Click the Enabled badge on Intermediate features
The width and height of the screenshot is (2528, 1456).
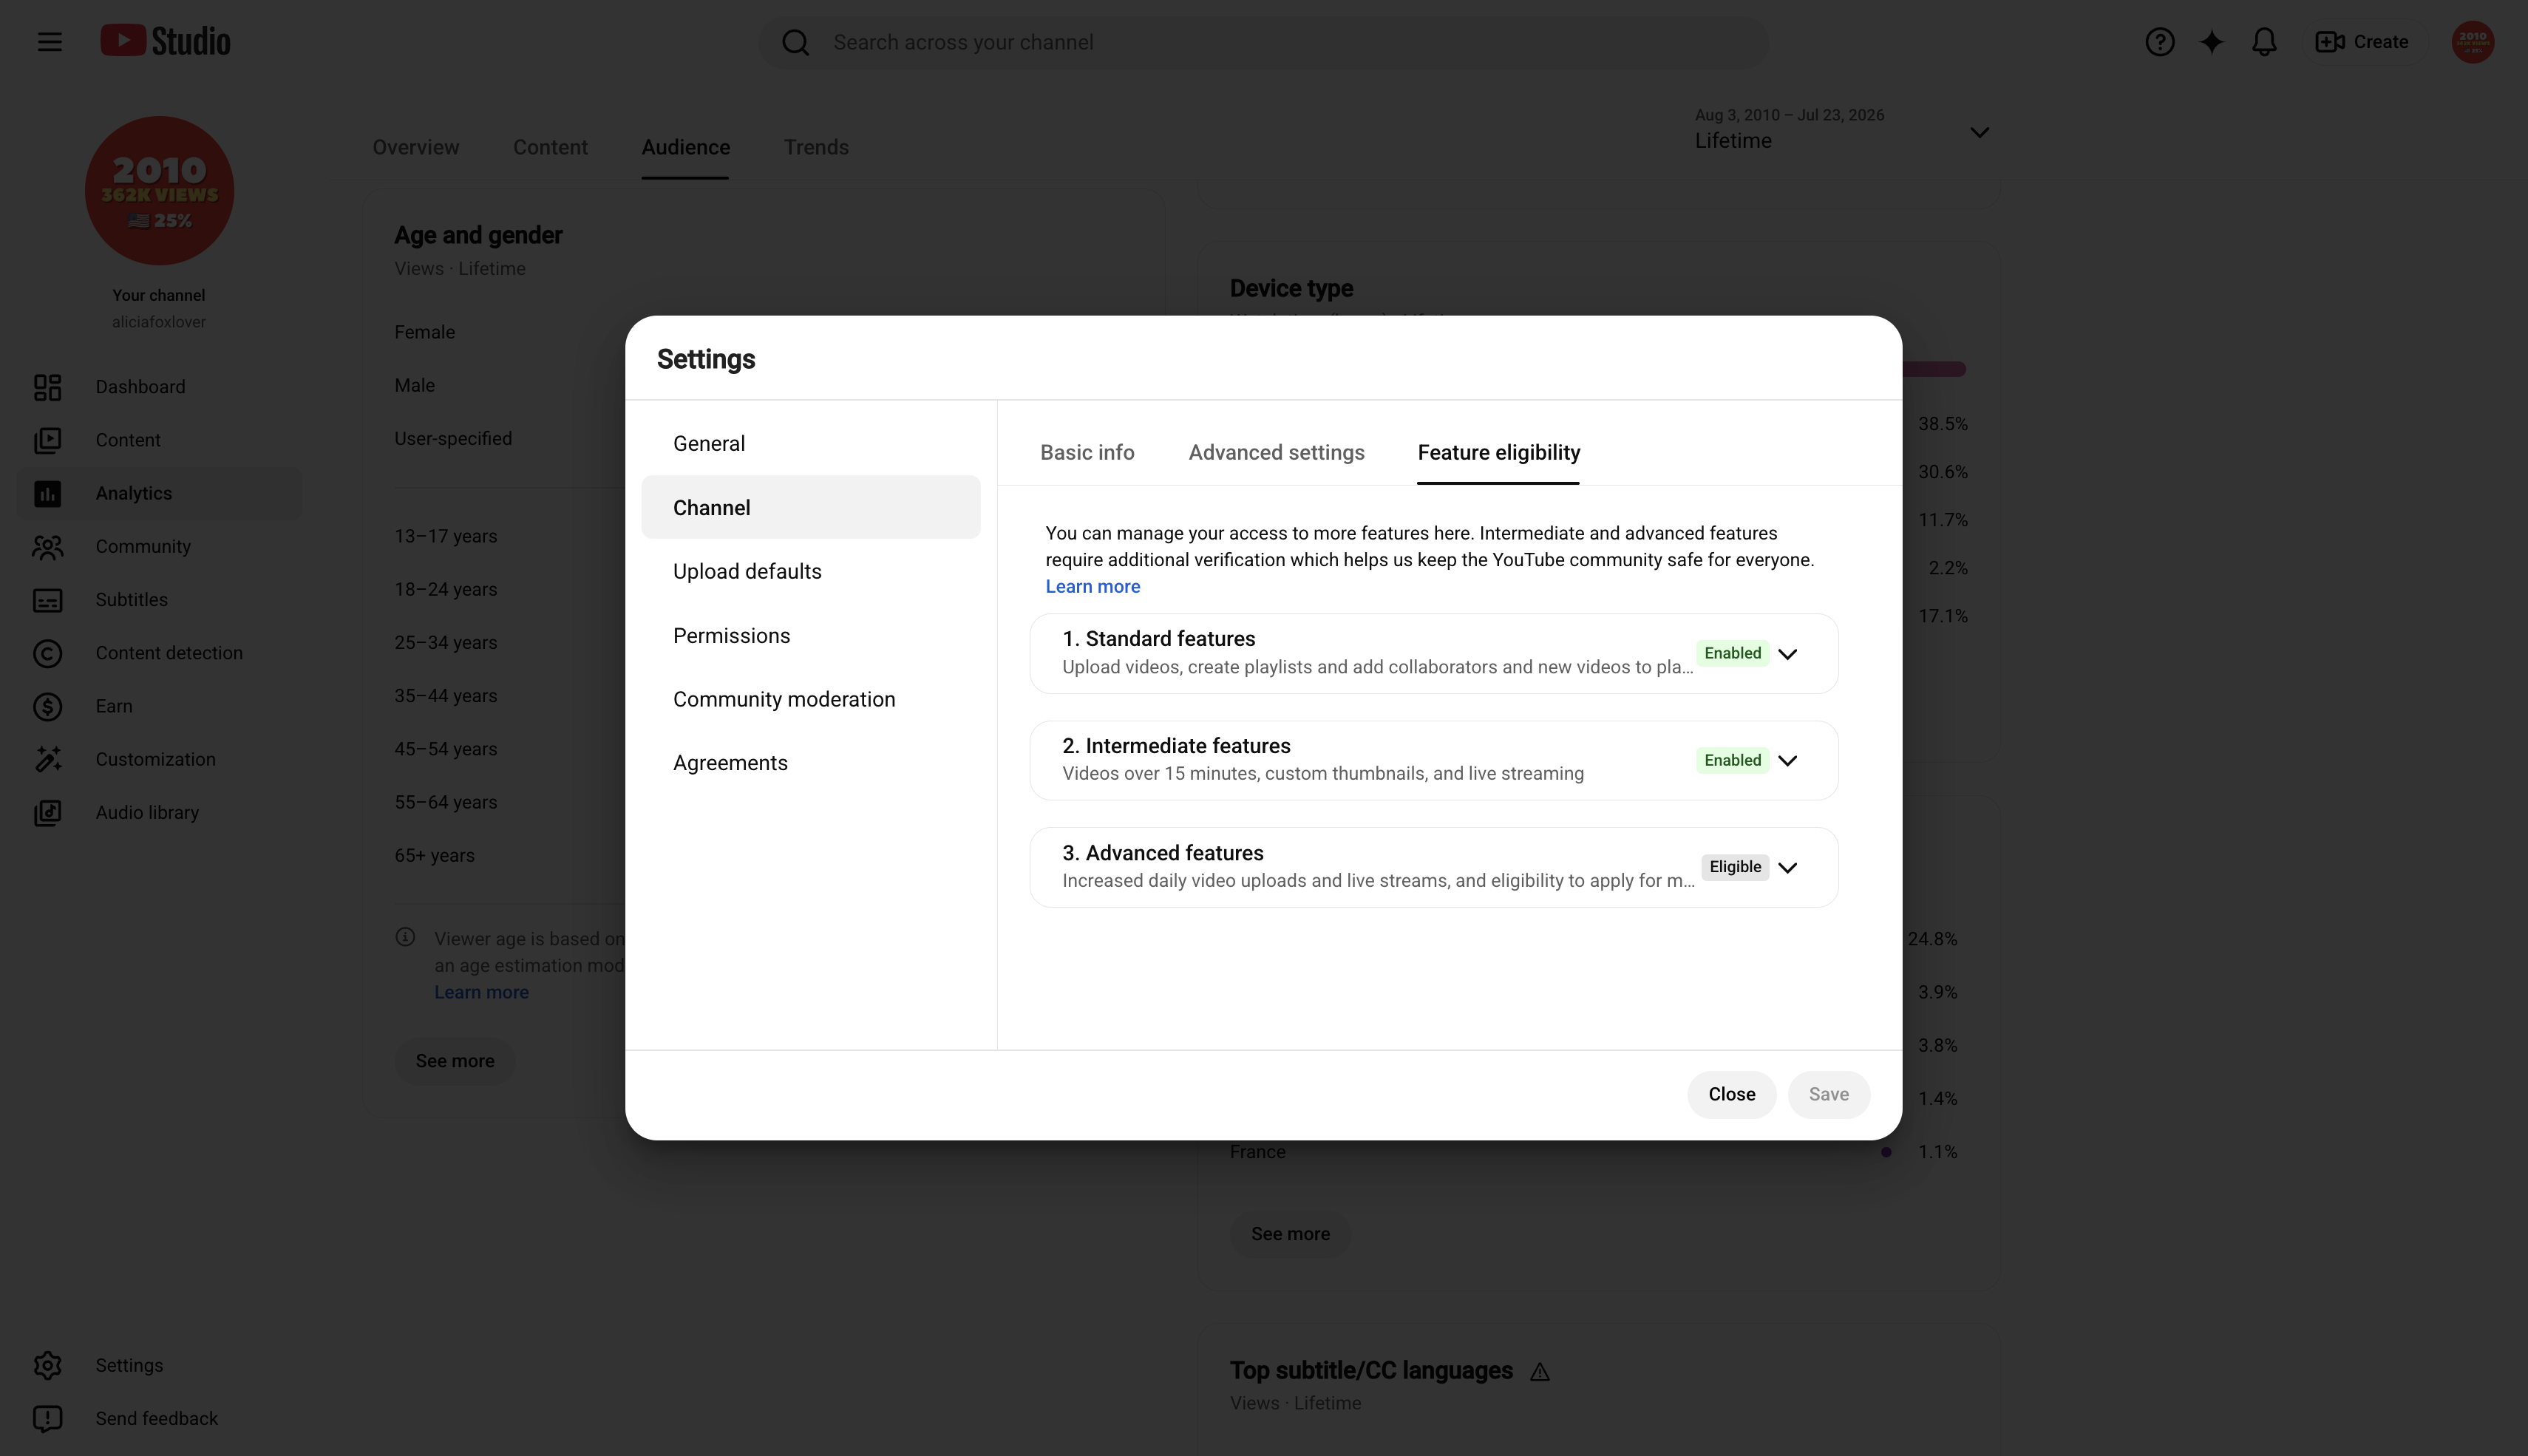pyautogui.click(x=1732, y=760)
